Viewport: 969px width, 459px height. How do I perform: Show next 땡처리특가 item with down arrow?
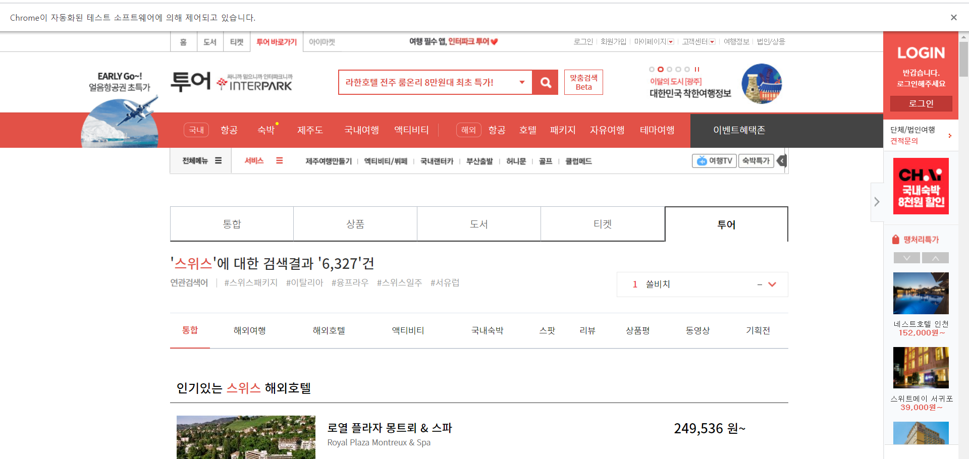pyautogui.click(x=907, y=258)
